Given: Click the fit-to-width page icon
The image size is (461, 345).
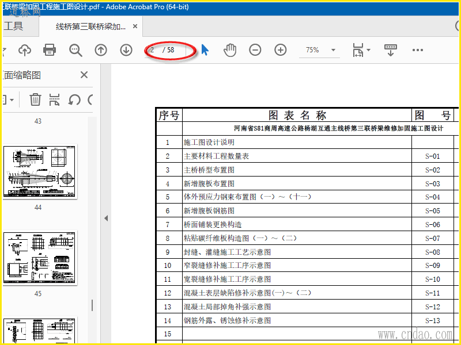Looking at the screenshot, I should coord(358,50).
